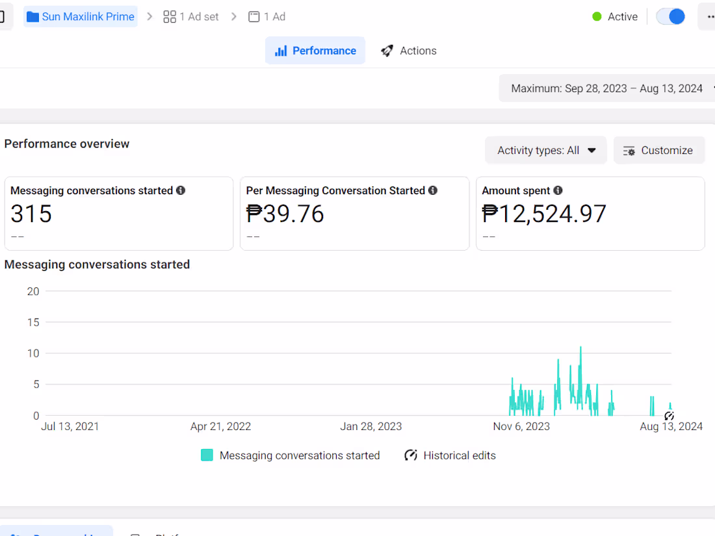Switch to the Performance tab
This screenshot has height=536, width=715.
click(315, 51)
